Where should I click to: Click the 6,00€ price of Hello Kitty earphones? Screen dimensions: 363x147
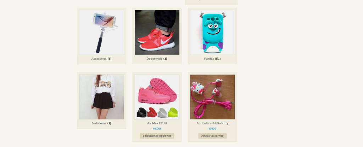pyautogui.click(x=213, y=129)
